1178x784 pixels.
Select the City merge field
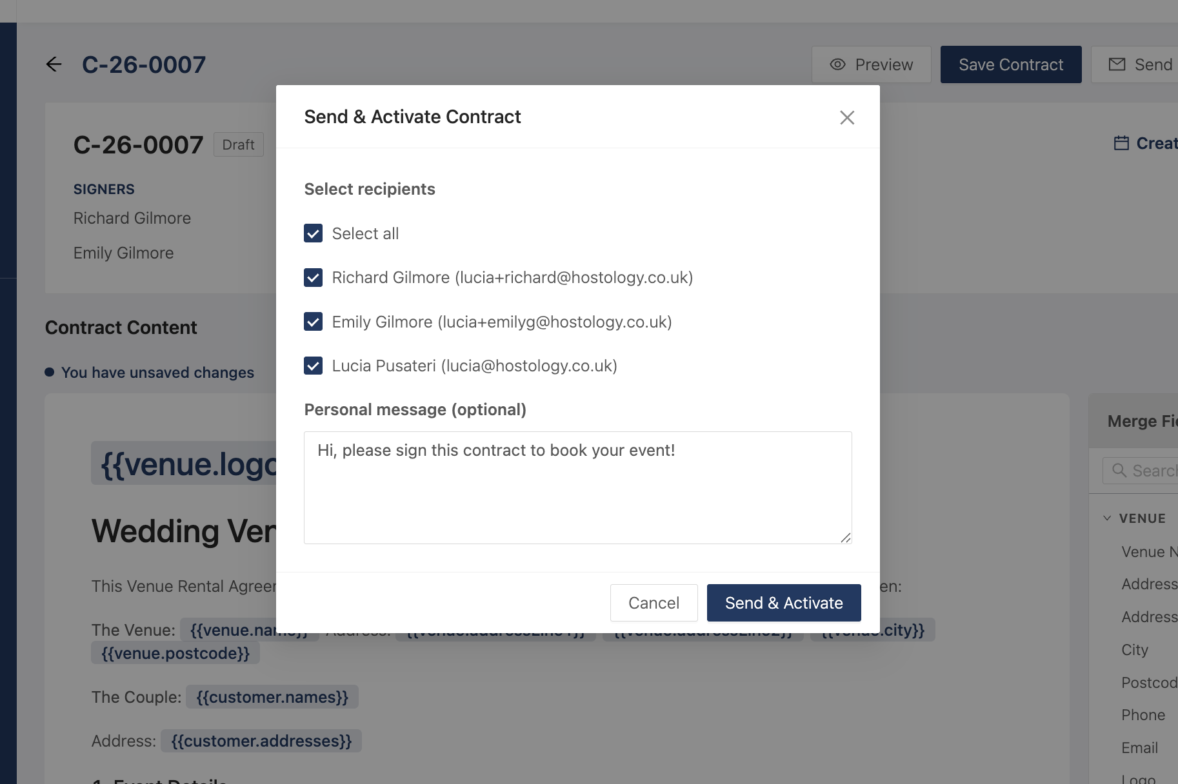click(x=1135, y=650)
